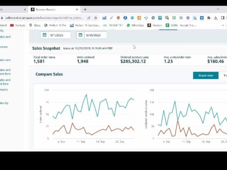Open the Extensions puzzle-piece menu
Image resolution: width=227 pixels, height=170 pixels.
coord(209,18)
